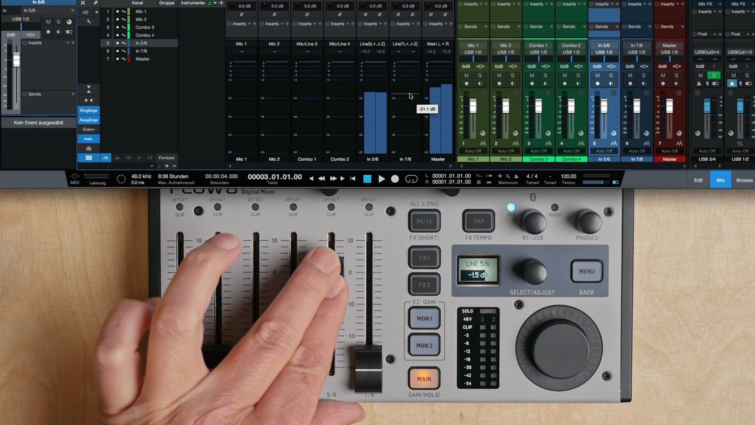Click the Record transport button

395,179
